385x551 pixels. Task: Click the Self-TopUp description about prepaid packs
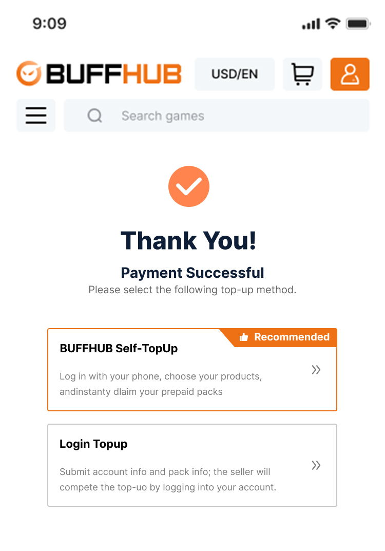pyautogui.click(x=161, y=384)
